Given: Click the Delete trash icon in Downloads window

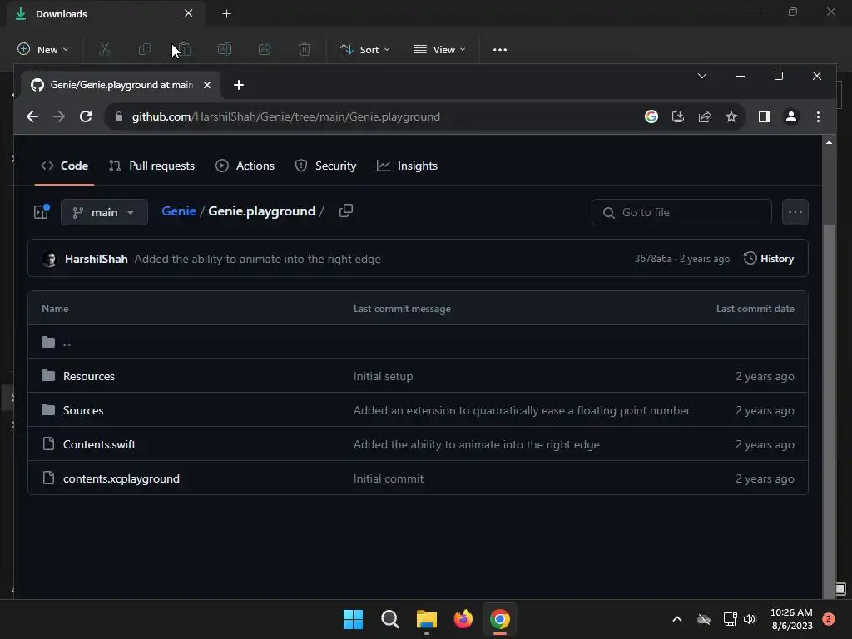Looking at the screenshot, I should [305, 49].
